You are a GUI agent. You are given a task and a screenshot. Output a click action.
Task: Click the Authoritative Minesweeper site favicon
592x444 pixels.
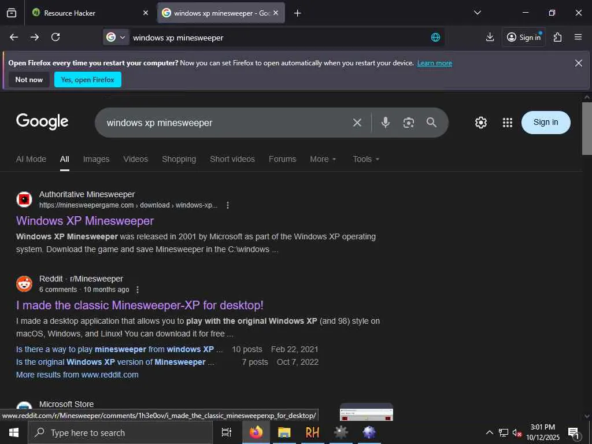[24, 199]
